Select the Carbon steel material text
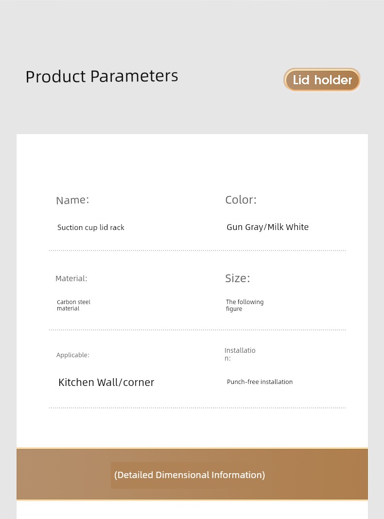 click(73, 305)
